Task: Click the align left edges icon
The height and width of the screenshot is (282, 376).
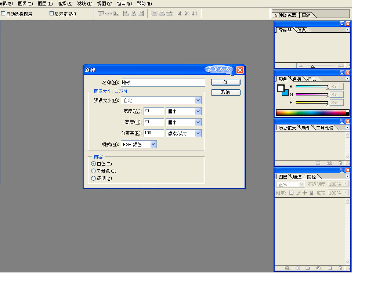Action: point(126,14)
